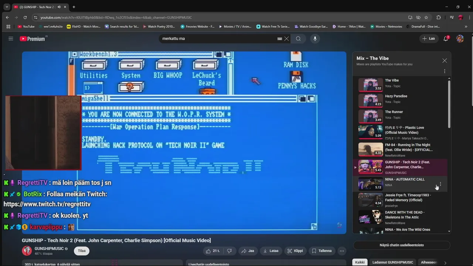The image size is (473, 266).
Task: Start voice search with the microphone
Action: coord(315,38)
